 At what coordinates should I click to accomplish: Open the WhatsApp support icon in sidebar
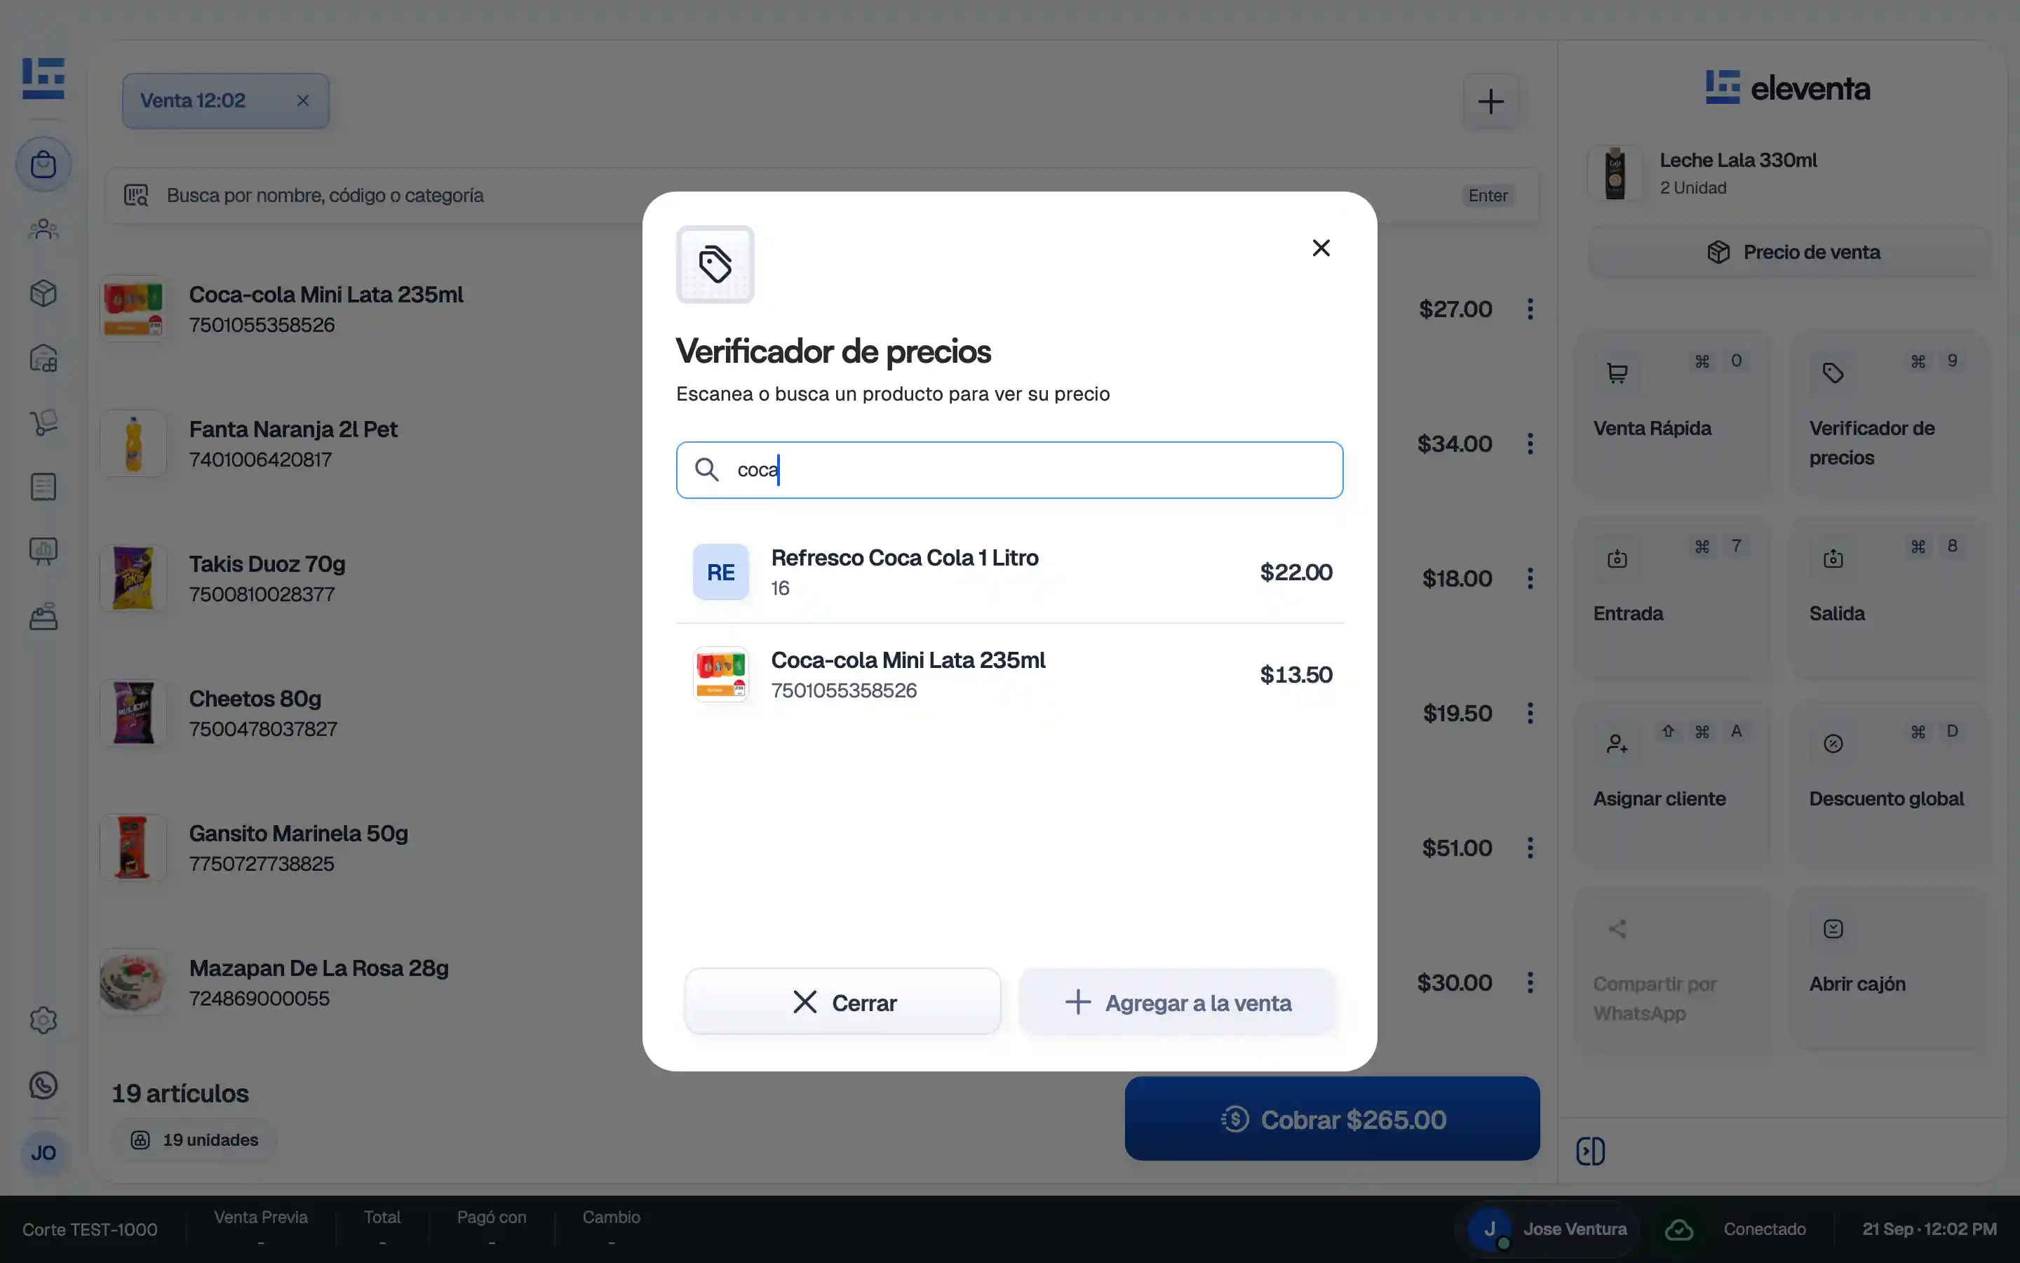tap(43, 1085)
